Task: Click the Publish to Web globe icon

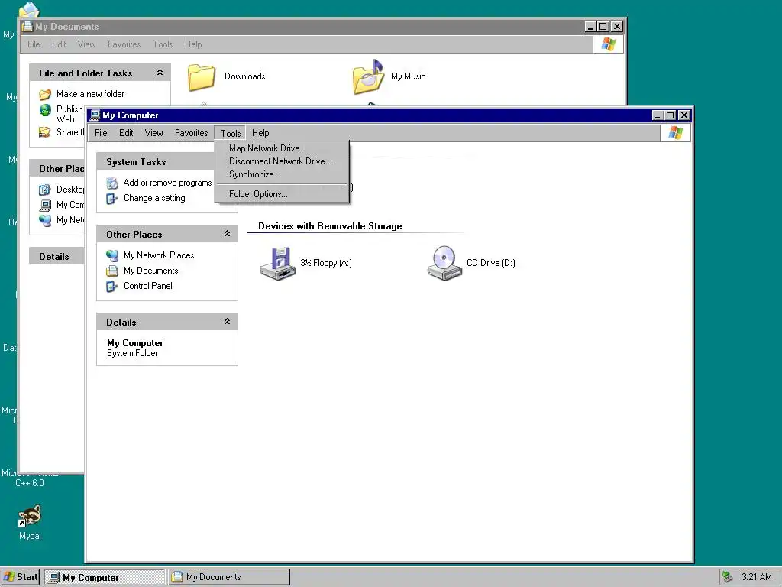Action: tap(45, 110)
